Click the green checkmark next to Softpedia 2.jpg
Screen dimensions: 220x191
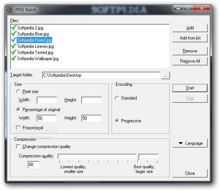tap(14, 27)
